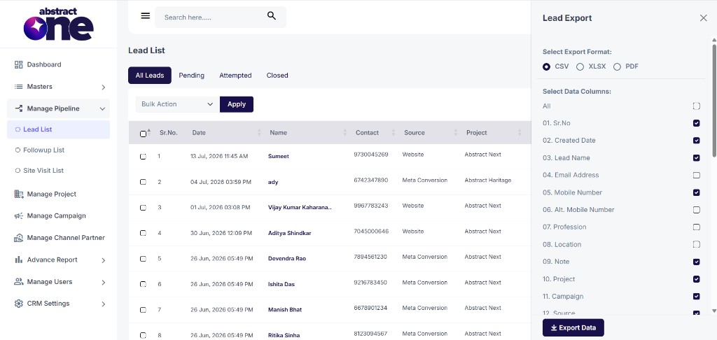Expand the Manage Users menu

[104, 282]
